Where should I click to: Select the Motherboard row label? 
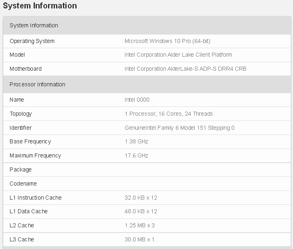pos(25,69)
